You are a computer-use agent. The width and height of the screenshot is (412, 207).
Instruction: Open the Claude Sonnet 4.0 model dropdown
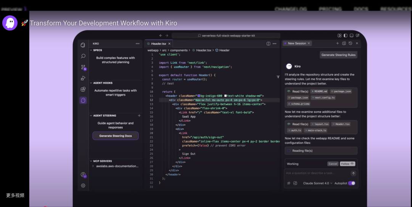(x=318, y=183)
